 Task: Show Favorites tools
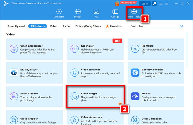coord(114,26)
